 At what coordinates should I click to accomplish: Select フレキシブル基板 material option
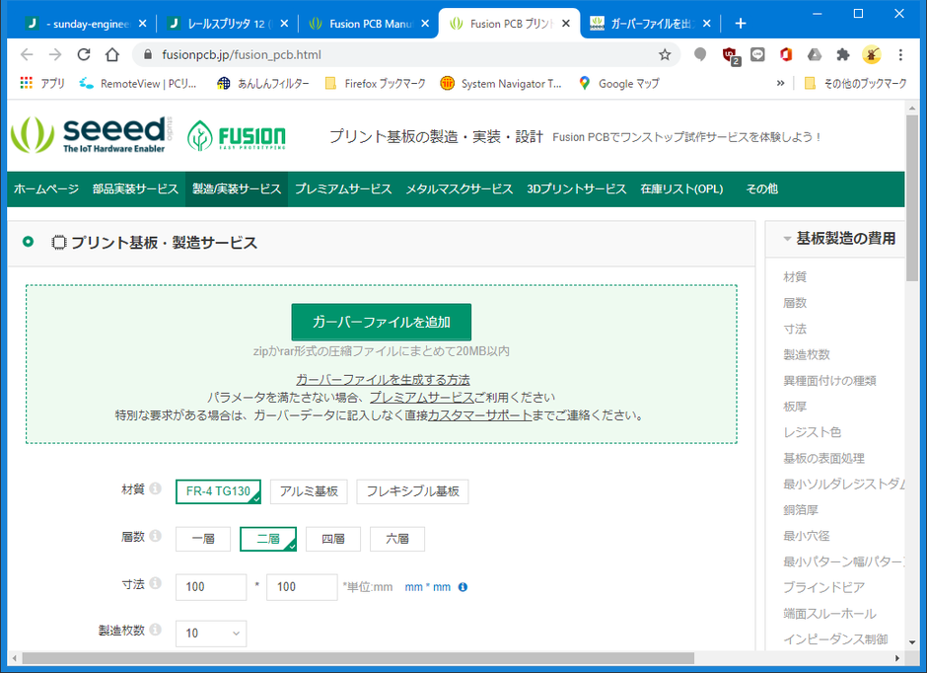(x=412, y=491)
